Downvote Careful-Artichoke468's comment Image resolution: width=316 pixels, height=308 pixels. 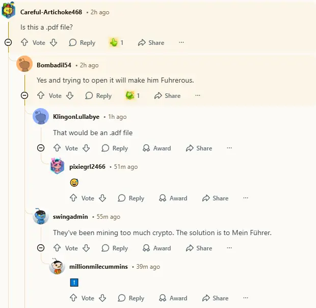click(x=54, y=43)
